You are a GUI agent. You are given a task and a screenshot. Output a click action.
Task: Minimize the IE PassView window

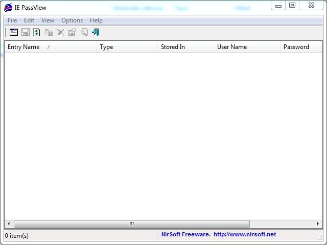[278, 6]
